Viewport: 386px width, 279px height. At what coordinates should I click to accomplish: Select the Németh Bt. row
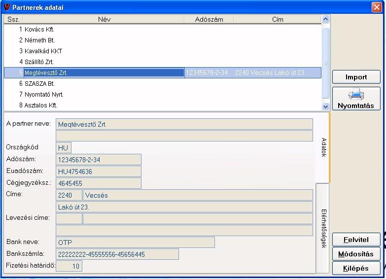click(163, 40)
